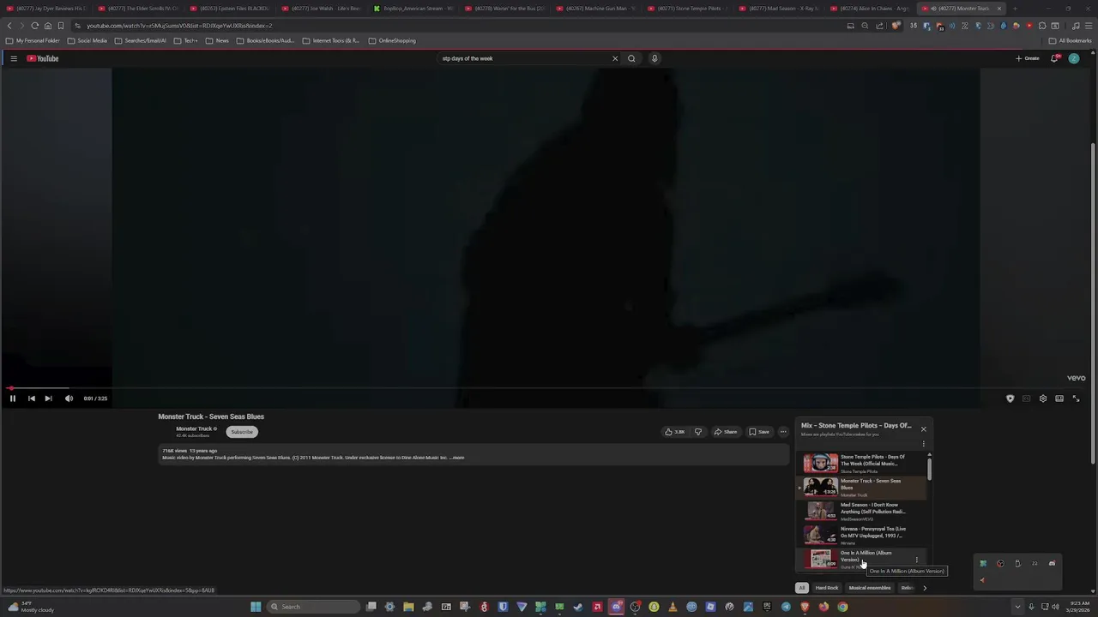The height and width of the screenshot is (617, 1098).
Task: Go to the YouTube home logo
Action: coord(43,58)
